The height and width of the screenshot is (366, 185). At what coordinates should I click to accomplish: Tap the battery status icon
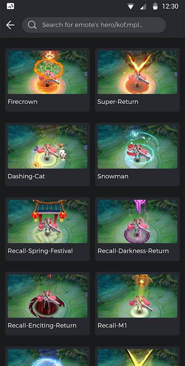(155, 6)
